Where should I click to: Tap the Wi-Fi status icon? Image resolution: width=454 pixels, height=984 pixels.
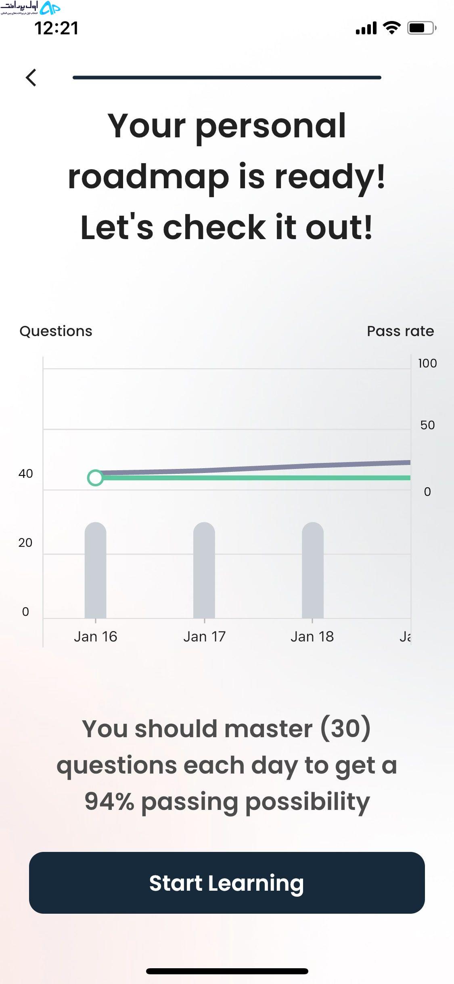click(391, 28)
